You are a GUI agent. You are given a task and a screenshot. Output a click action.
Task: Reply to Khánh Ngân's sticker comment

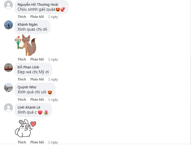pos(37,59)
